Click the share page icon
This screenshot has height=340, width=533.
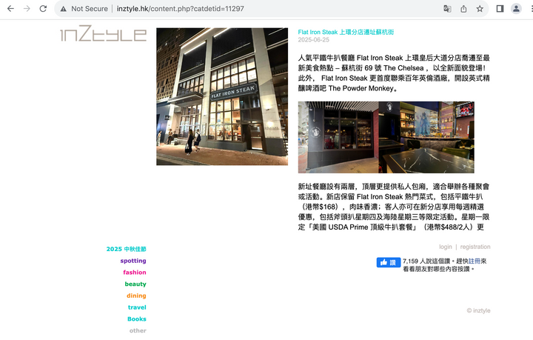pos(463,8)
